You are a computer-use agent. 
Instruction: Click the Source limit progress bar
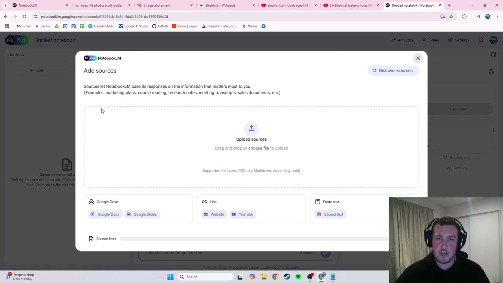coord(254,239)
